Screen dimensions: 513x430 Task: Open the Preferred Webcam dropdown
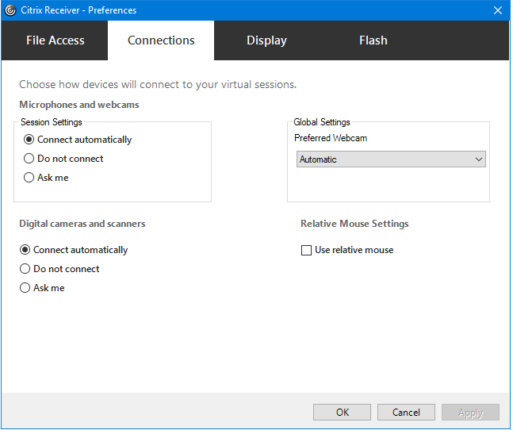(391, 159)
